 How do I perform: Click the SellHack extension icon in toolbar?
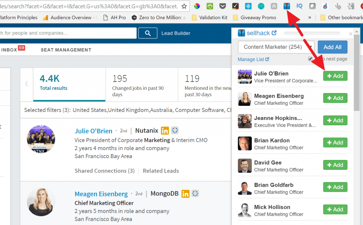(287, 6)
